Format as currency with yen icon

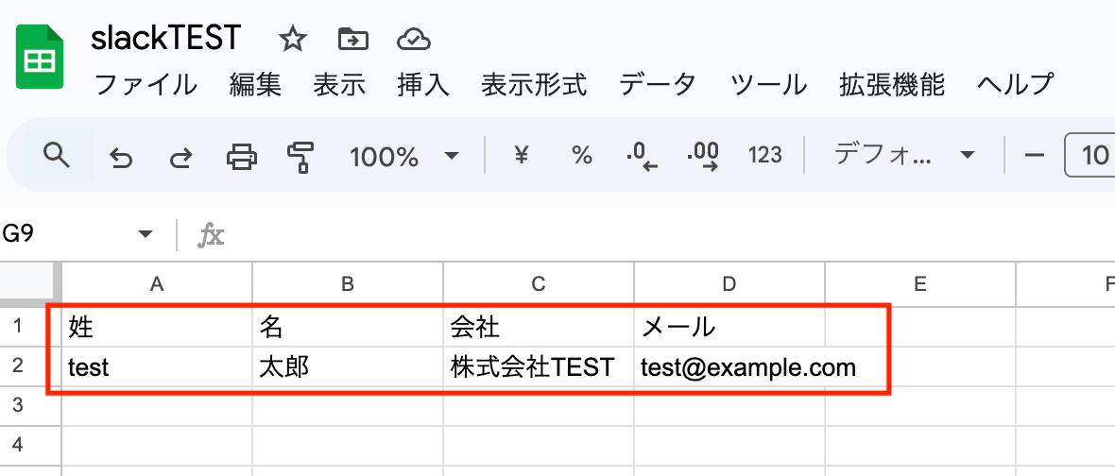(520, 156)
